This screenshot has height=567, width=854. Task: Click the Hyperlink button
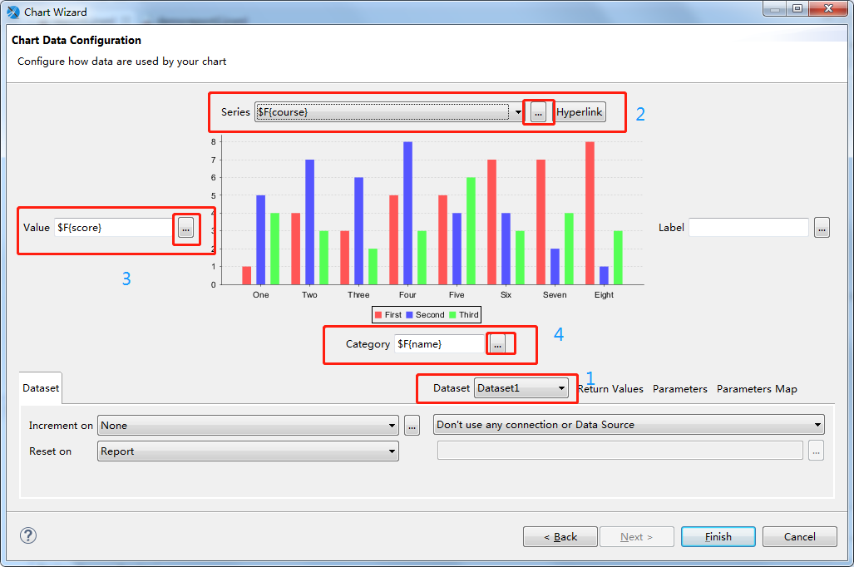click(x=579, y=111)
